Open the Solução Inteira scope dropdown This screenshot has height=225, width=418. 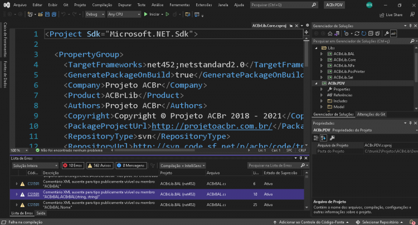35,165
